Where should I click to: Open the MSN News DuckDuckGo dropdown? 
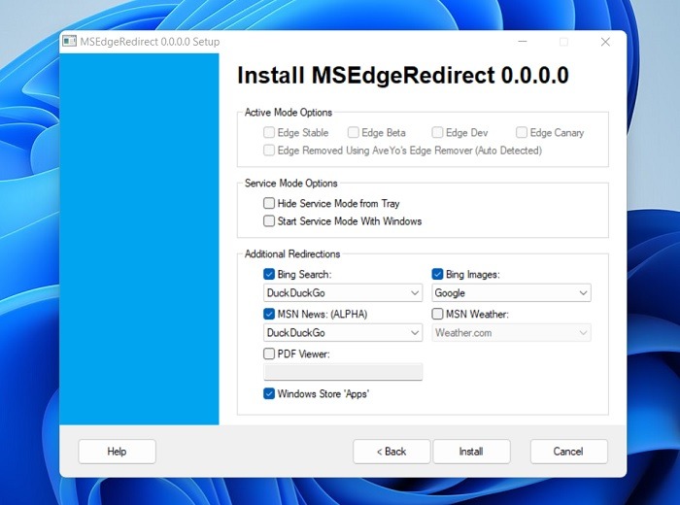pos(343,333)
